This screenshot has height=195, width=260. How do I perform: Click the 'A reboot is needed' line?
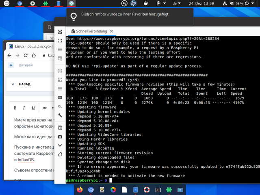point(126,176)
